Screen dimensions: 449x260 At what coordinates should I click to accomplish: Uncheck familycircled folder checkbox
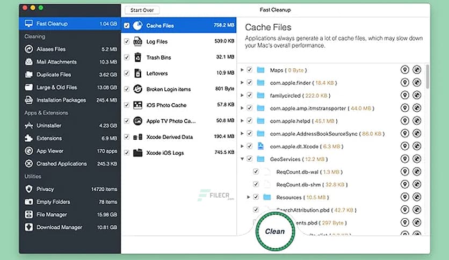(x=250, y=95)
